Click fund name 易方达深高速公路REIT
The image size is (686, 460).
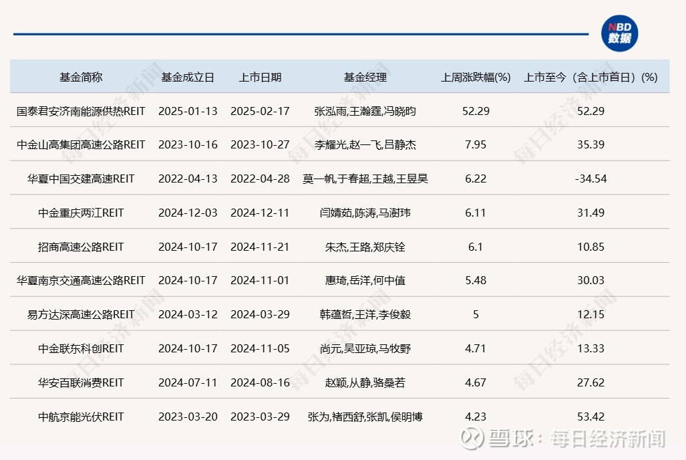coord(81,314)
